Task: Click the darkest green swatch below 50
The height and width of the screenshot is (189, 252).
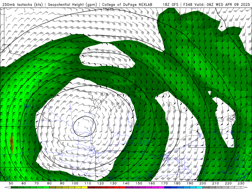Action: point(14,187)
